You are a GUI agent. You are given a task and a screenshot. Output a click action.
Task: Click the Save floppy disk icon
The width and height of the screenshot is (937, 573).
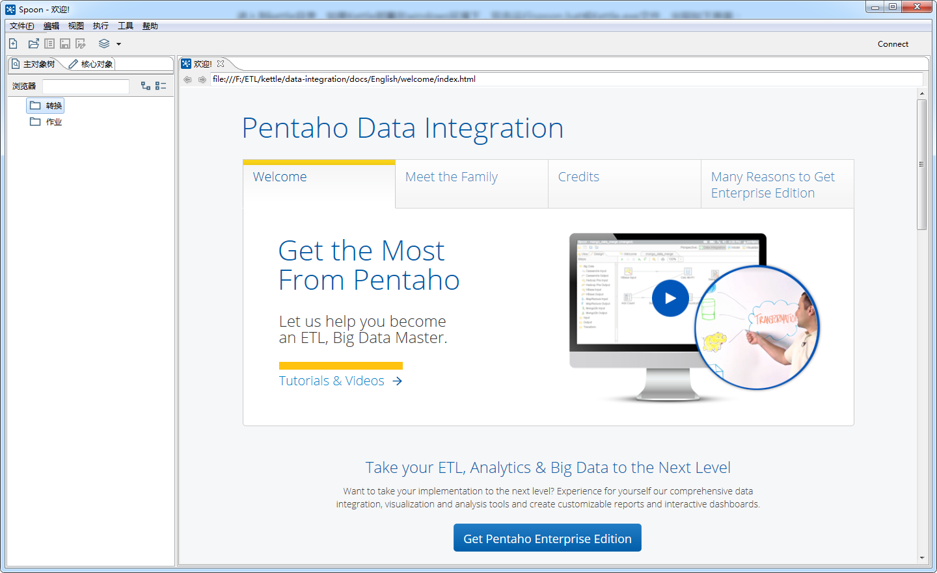[65, 44]
